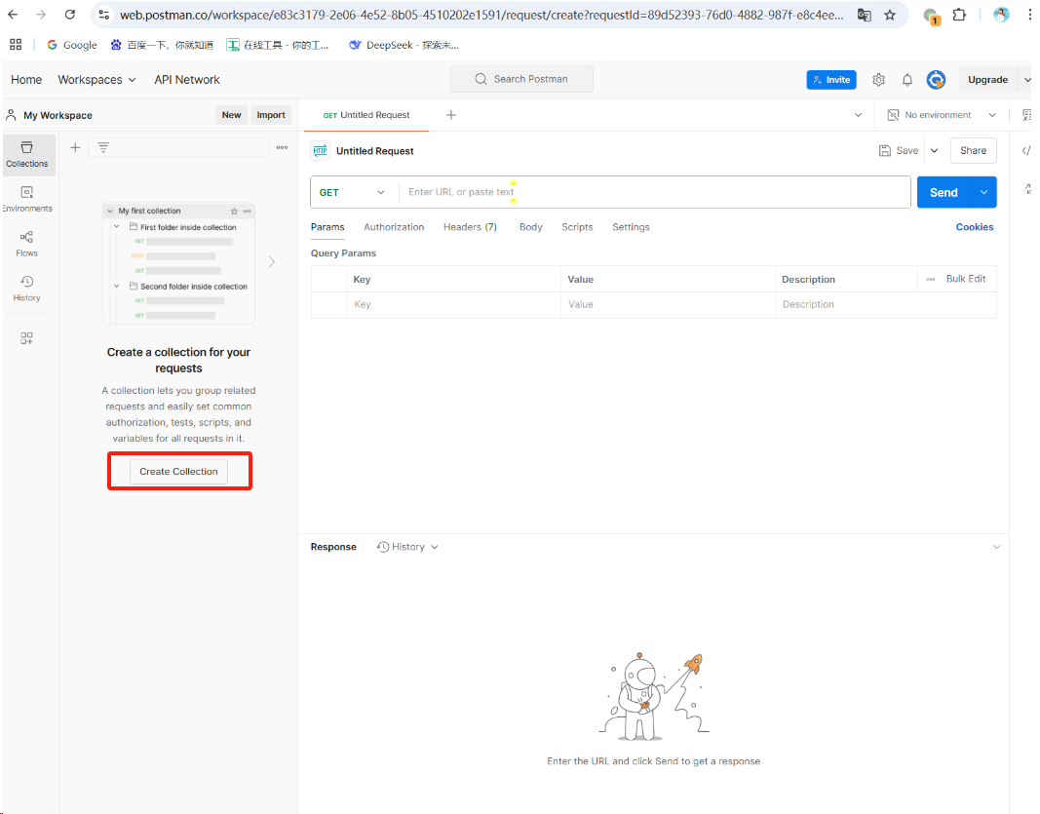Click the Share button
This screenshot has width=1040, height=814.
point(973,150)
